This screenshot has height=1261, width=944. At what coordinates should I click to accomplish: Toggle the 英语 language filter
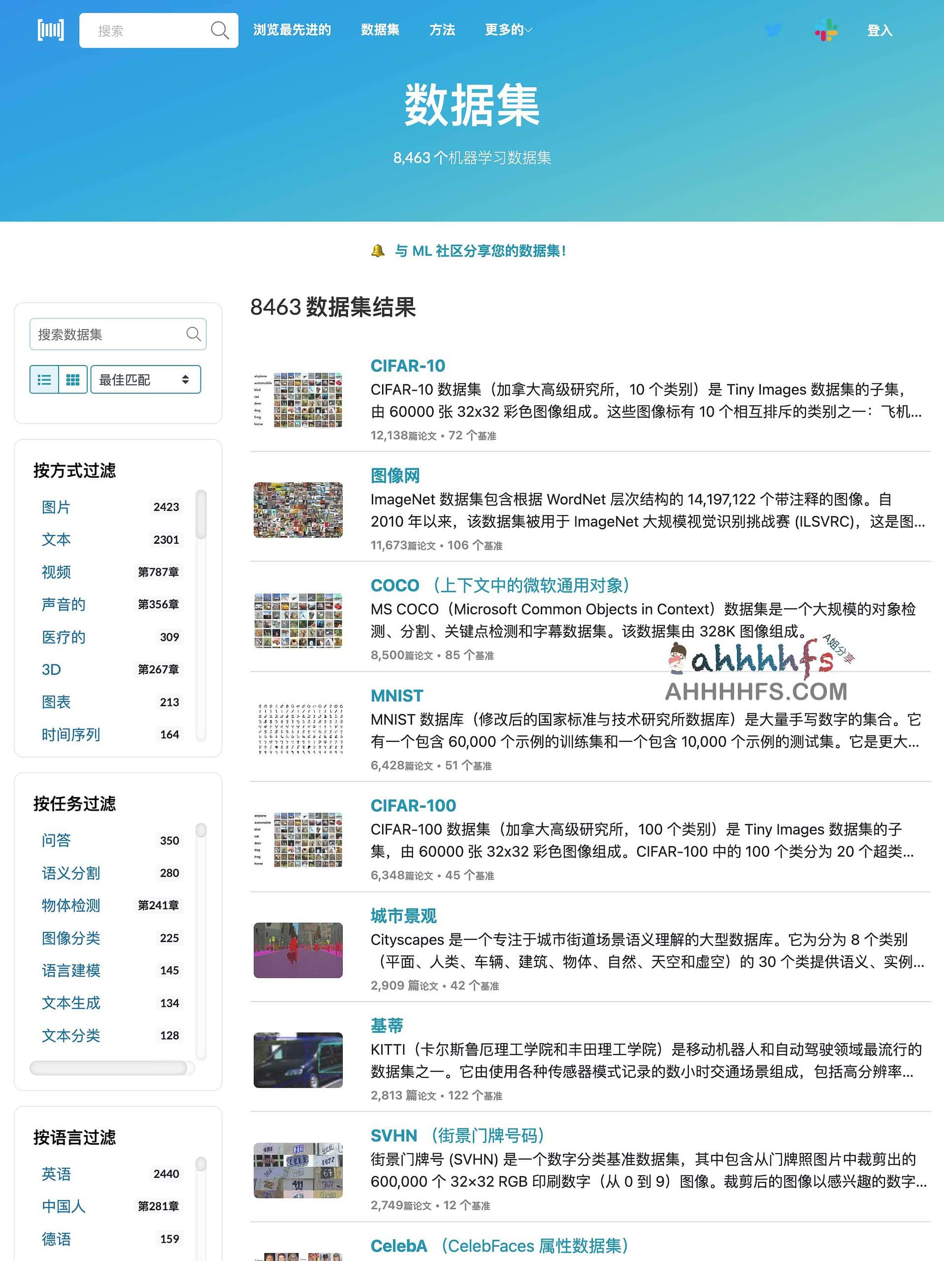[56, 1174]
